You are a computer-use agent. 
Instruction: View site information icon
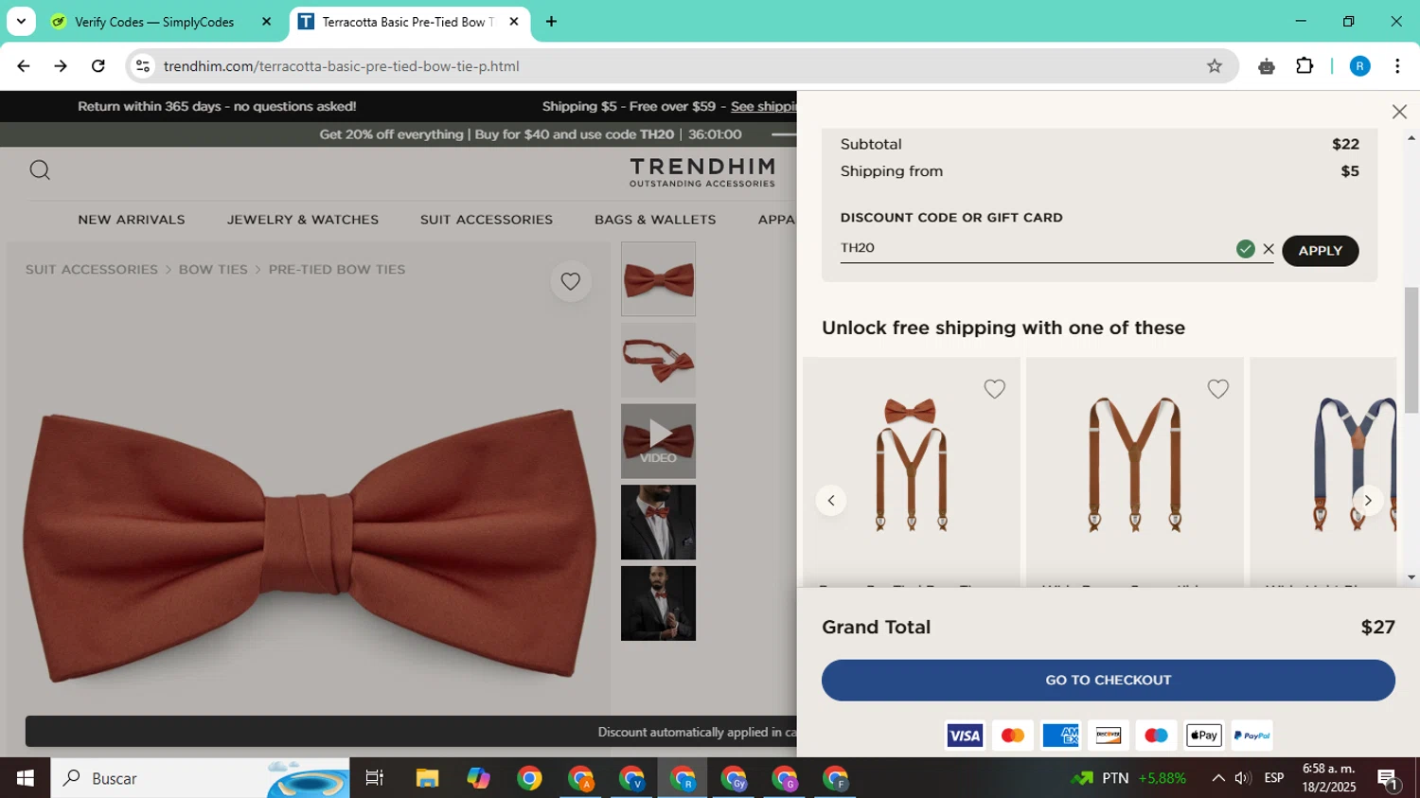tap(142, 66)
